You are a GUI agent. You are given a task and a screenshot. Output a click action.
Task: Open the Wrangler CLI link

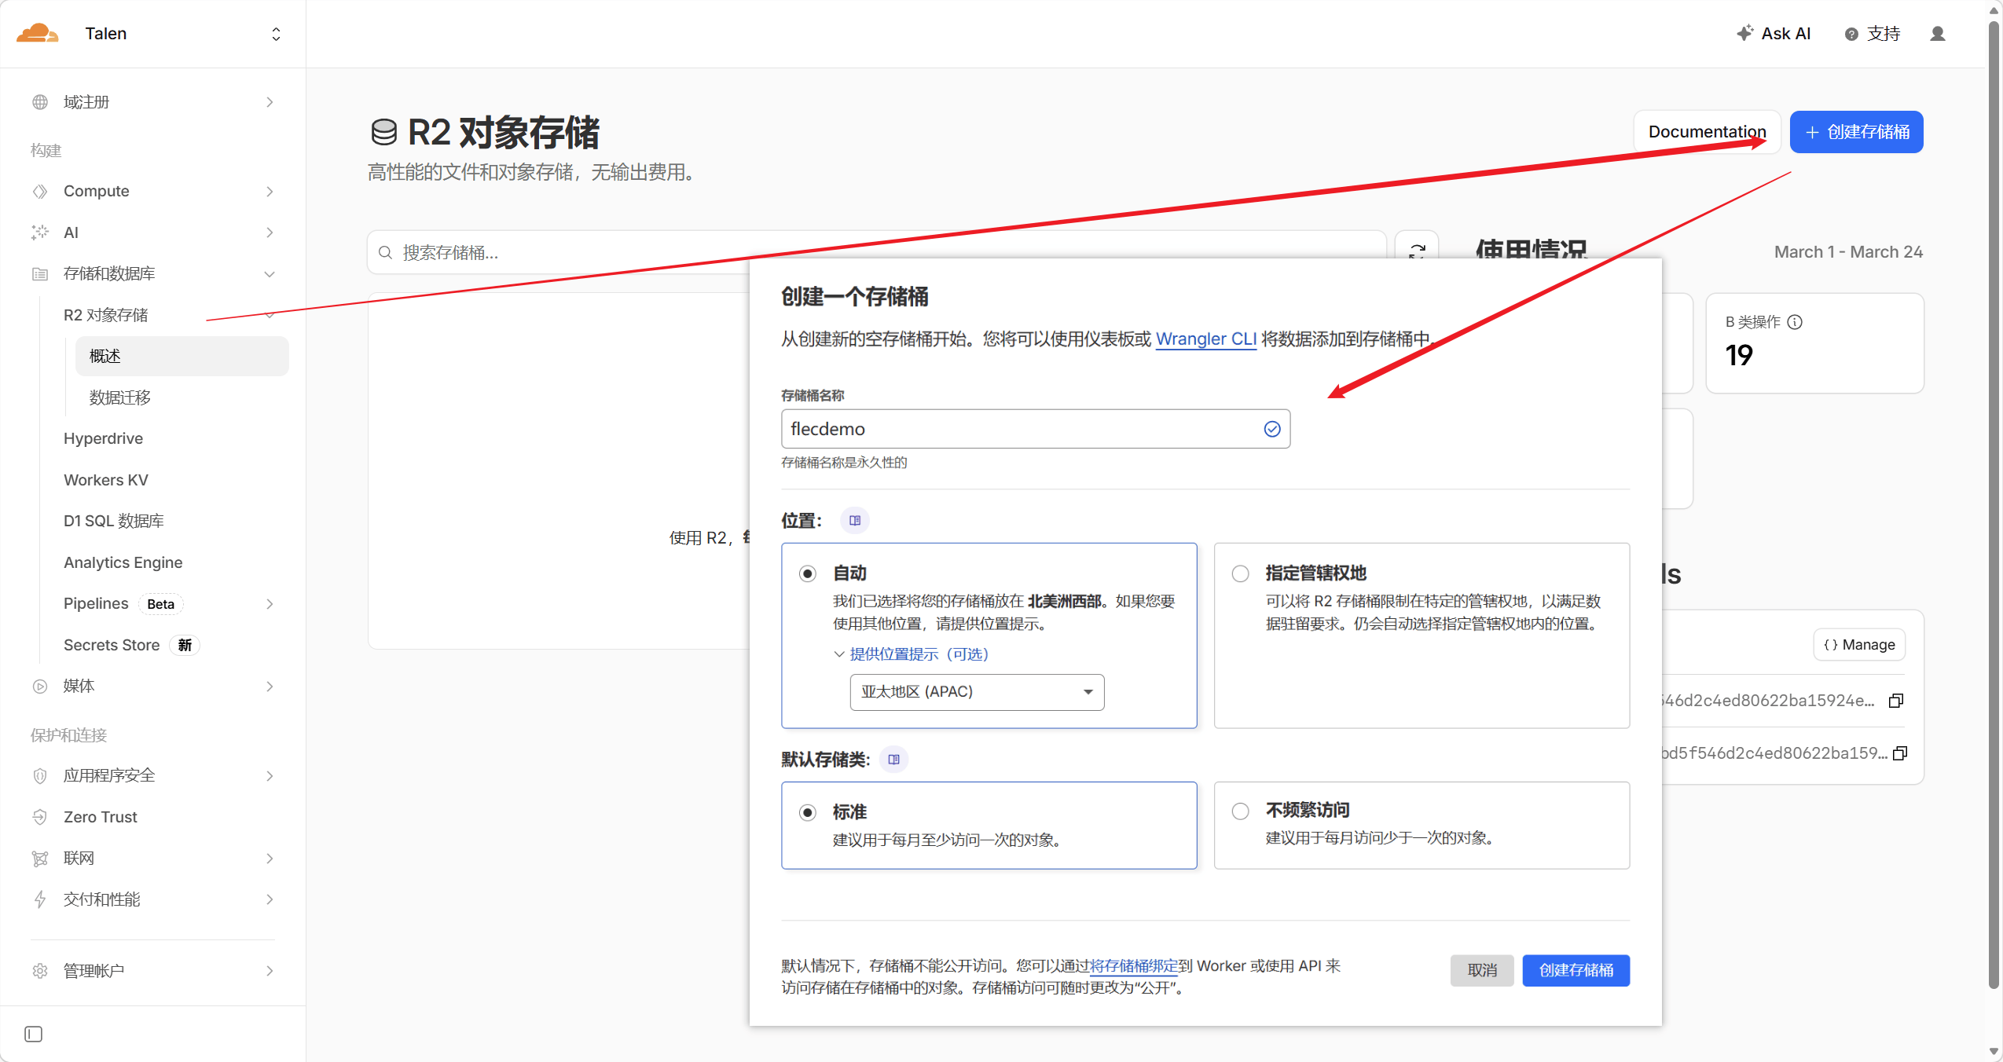click(x=1205, y=339)
